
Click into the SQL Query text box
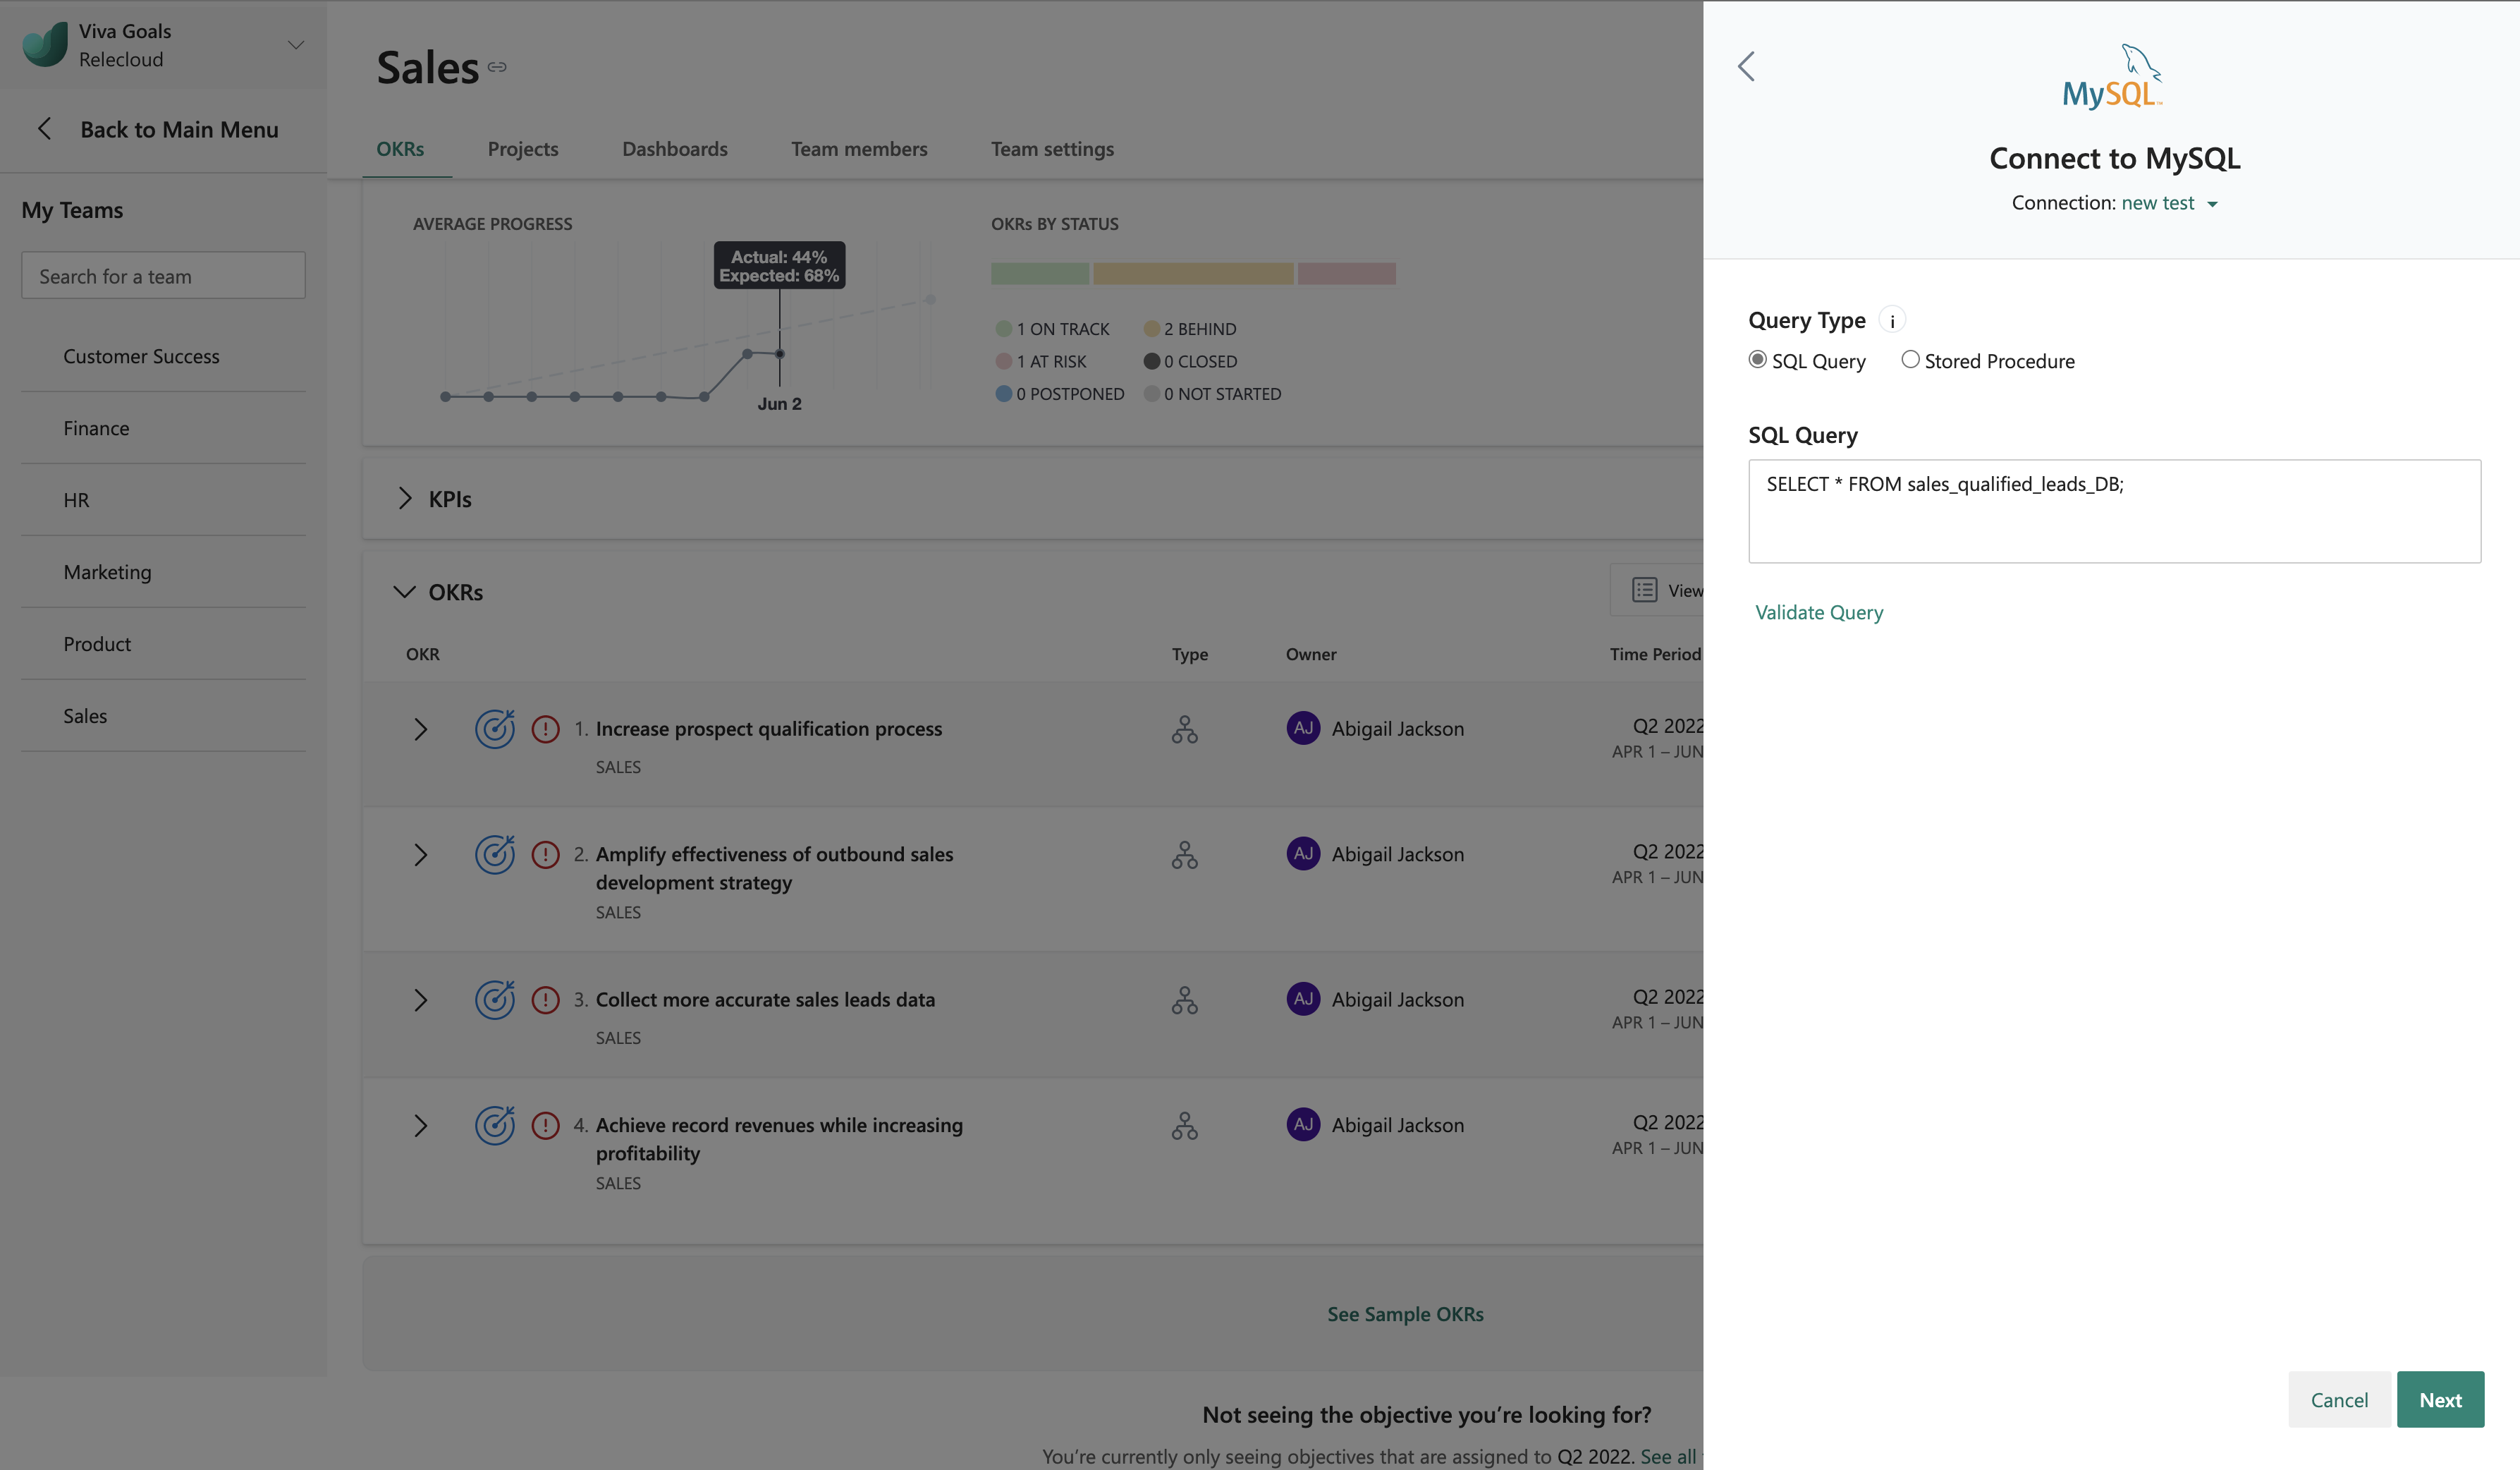tap(2113, 511)
